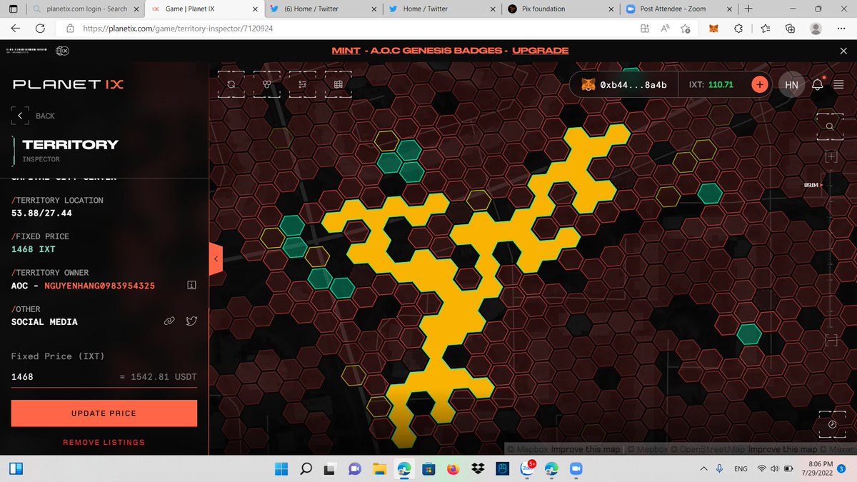Viewport: 857px width, 482px height.
Task: Click the zoom in plus bracket icon
Action: tap(831, 156)
